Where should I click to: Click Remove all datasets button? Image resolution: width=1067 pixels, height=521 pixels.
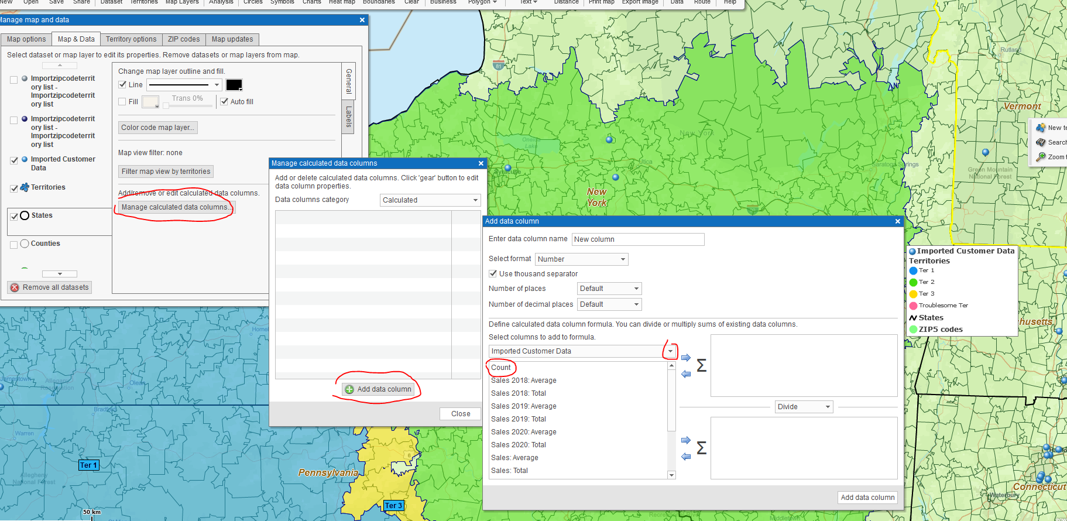[x=49, y=287]
